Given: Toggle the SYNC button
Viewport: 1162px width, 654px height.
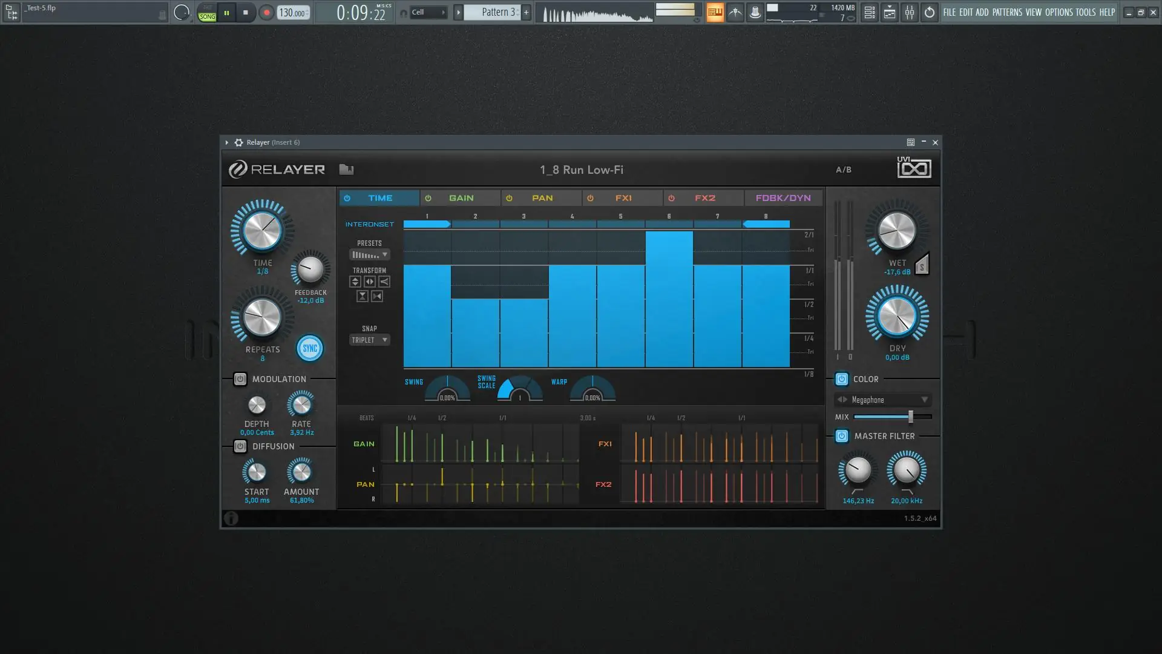Looking at the screenshot, I should pos(309,348).
